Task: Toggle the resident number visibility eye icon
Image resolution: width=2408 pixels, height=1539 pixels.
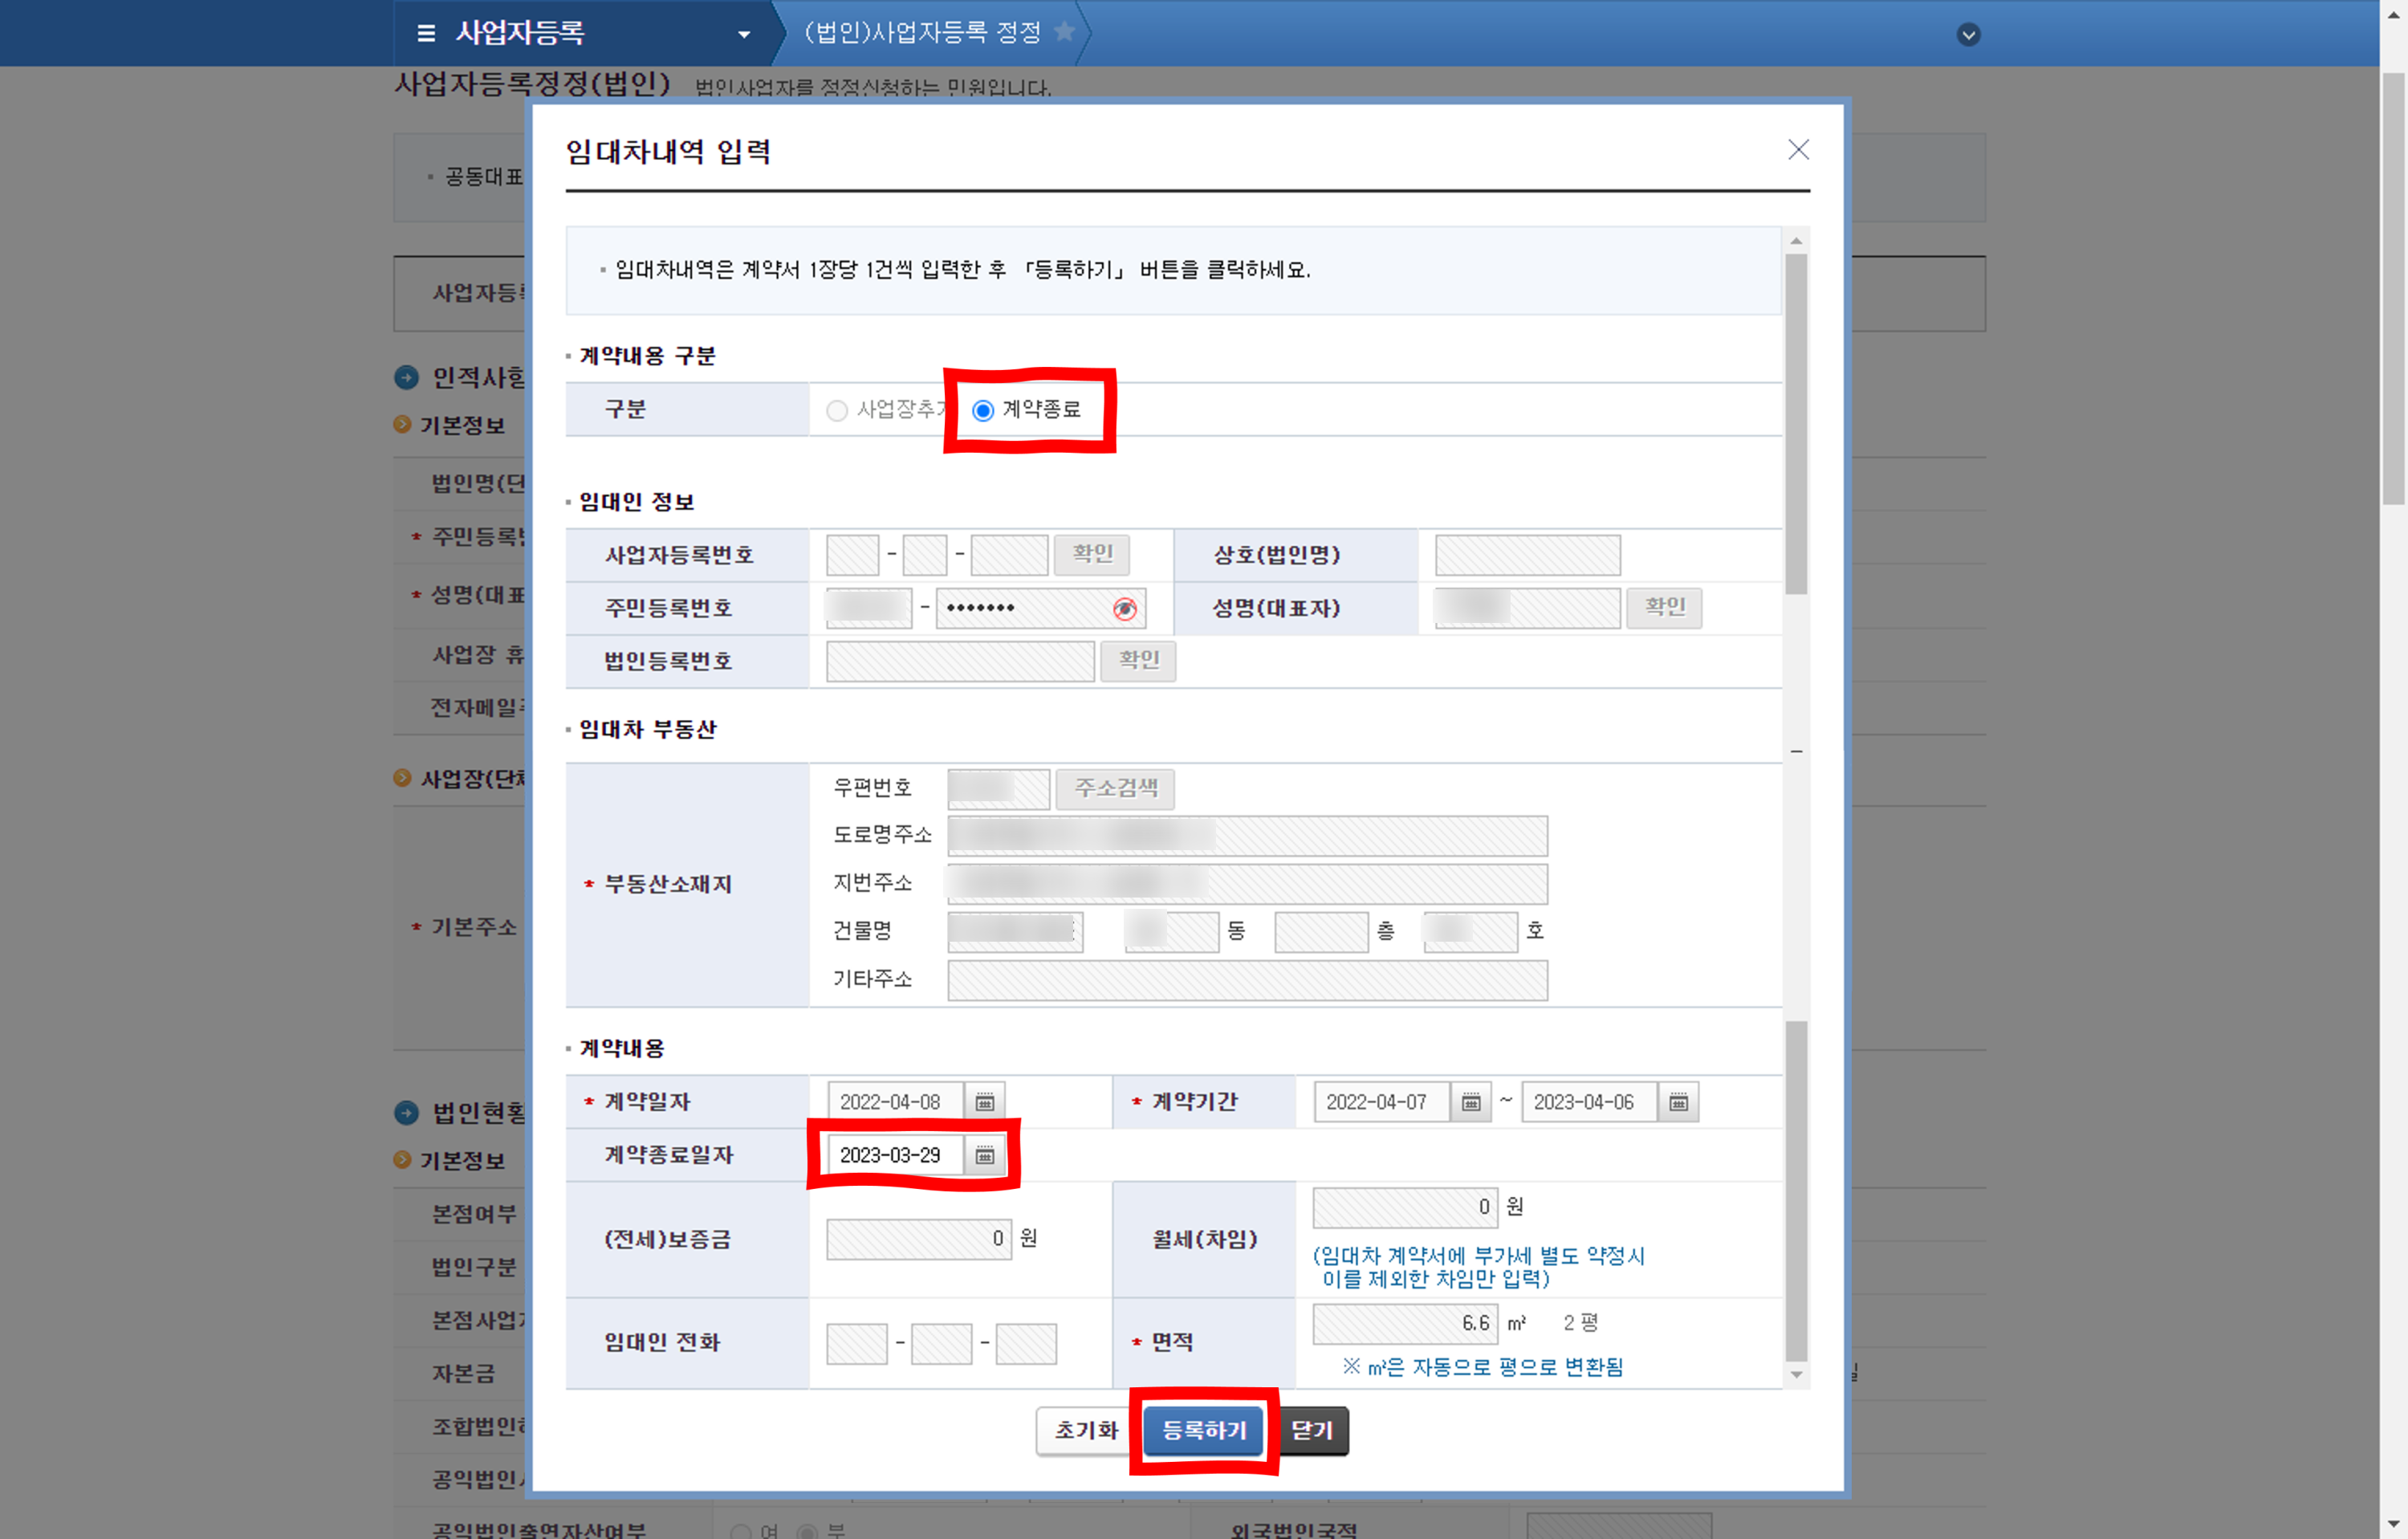Action: [1125, 609]
